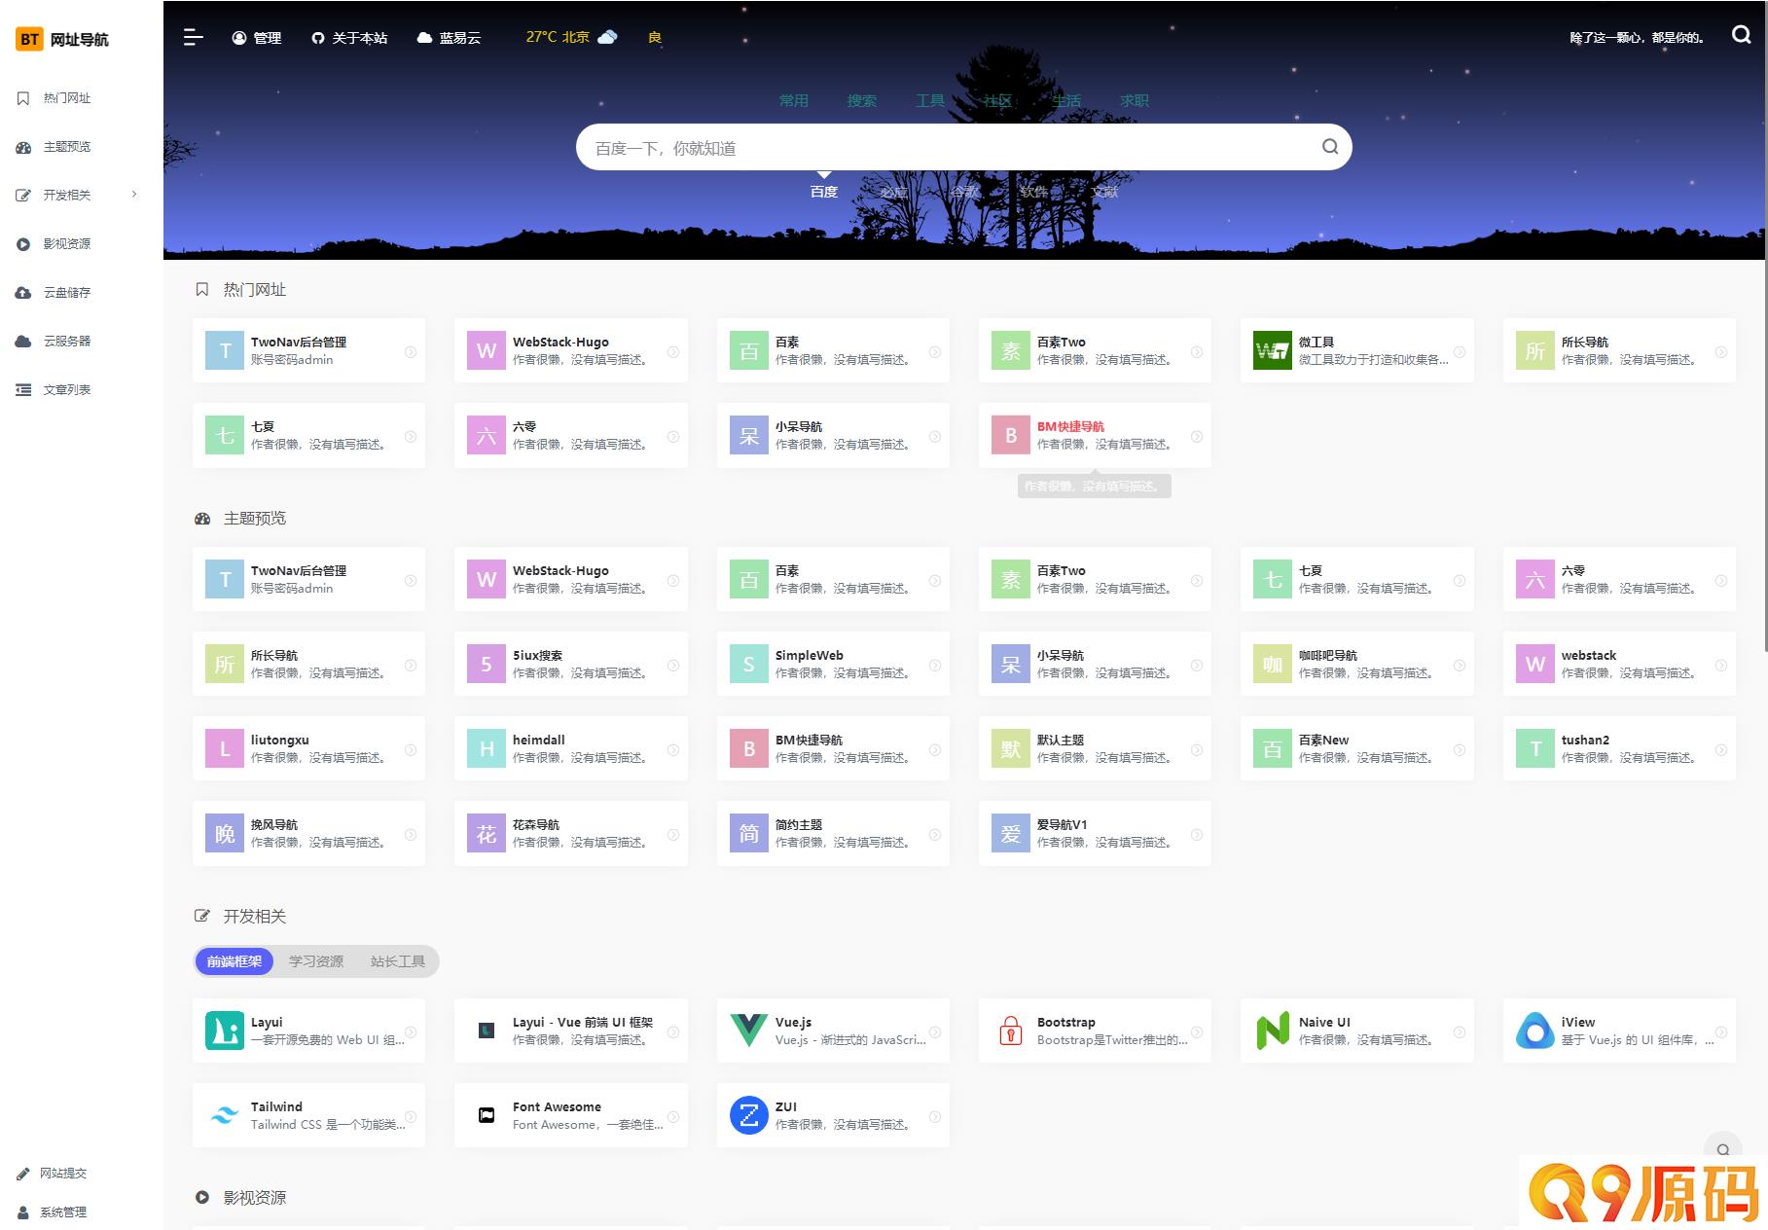Open the Bootstrap lock icon
The image size is (1768, 1230).
click(1011, 1031)
